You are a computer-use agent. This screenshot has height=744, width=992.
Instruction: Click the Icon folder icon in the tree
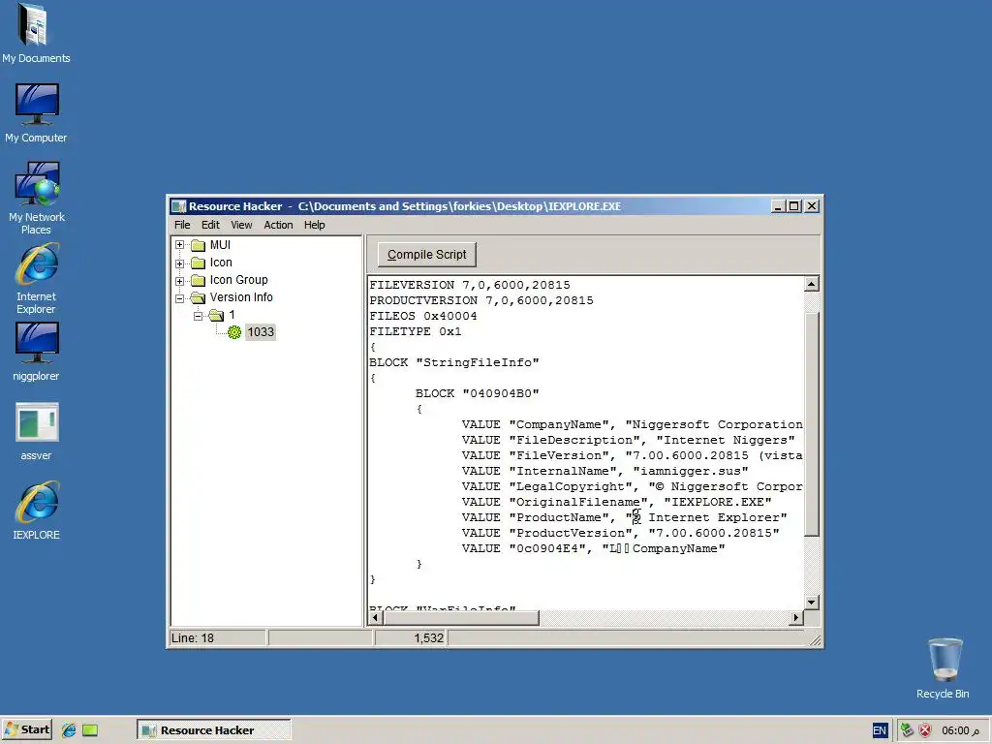click(198, 263)
